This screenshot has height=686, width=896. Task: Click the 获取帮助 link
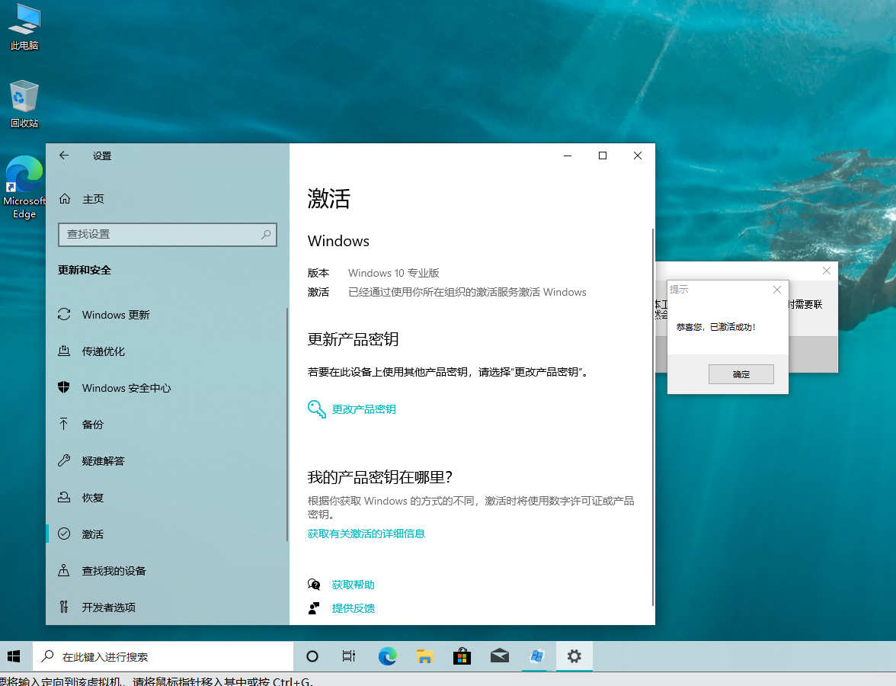pos(354,584)
